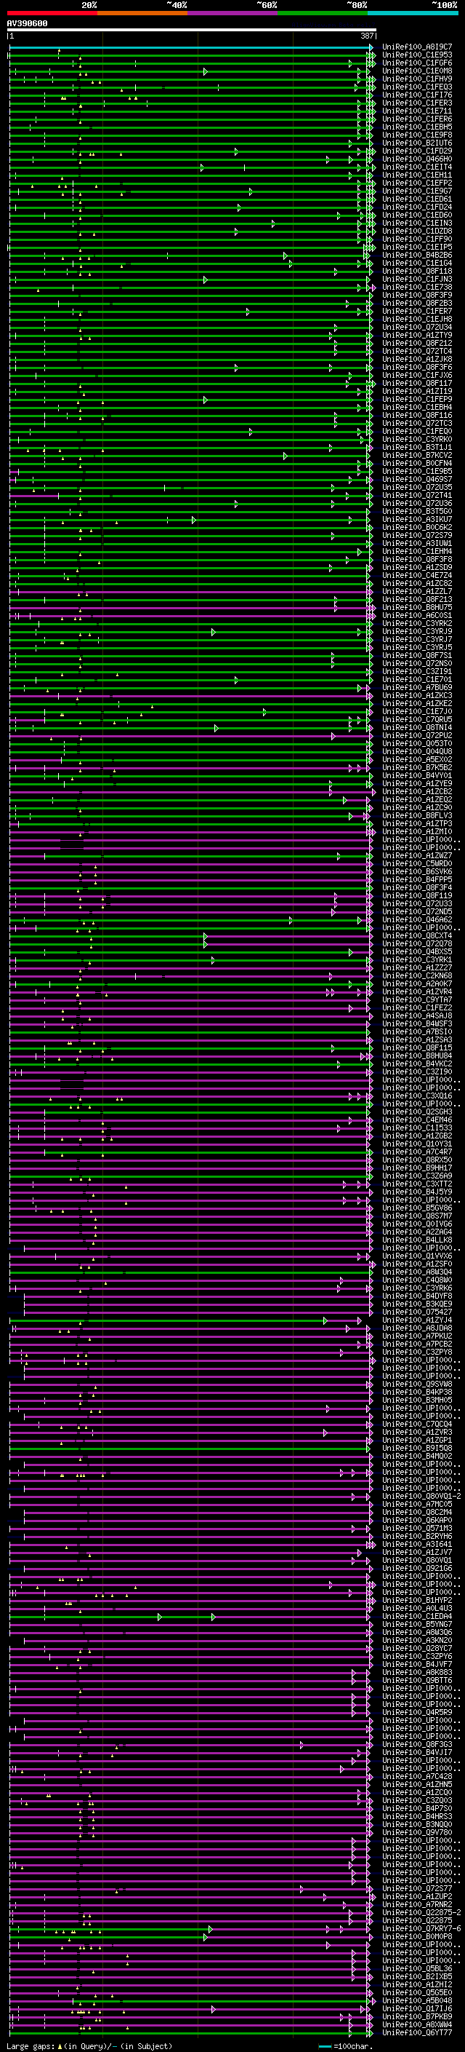The width and height of the screenshot is (465, 2052).
Task: Select the query name AV390600
Action: coord(27,24)
